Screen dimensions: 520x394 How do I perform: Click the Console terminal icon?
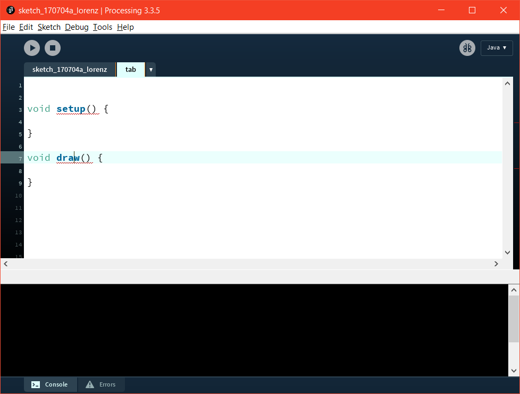pos(36,384)
